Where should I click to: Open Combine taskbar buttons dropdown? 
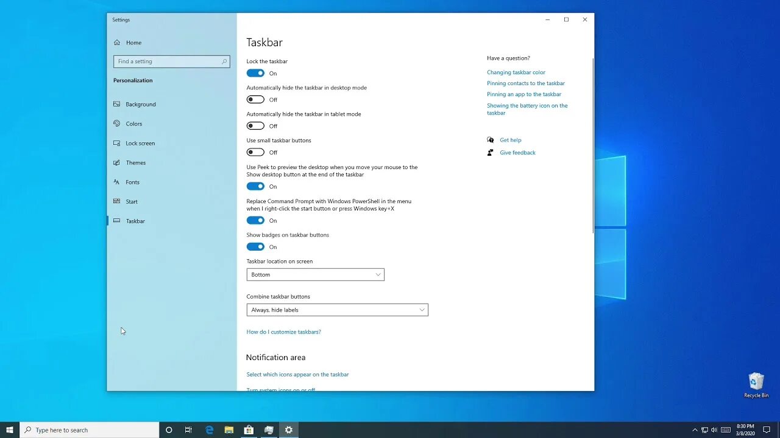click(x=337, y=310)
